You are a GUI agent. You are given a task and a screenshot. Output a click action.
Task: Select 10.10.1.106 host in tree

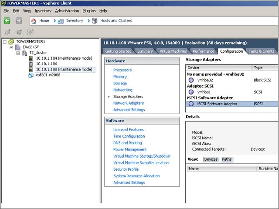(47, 64)
